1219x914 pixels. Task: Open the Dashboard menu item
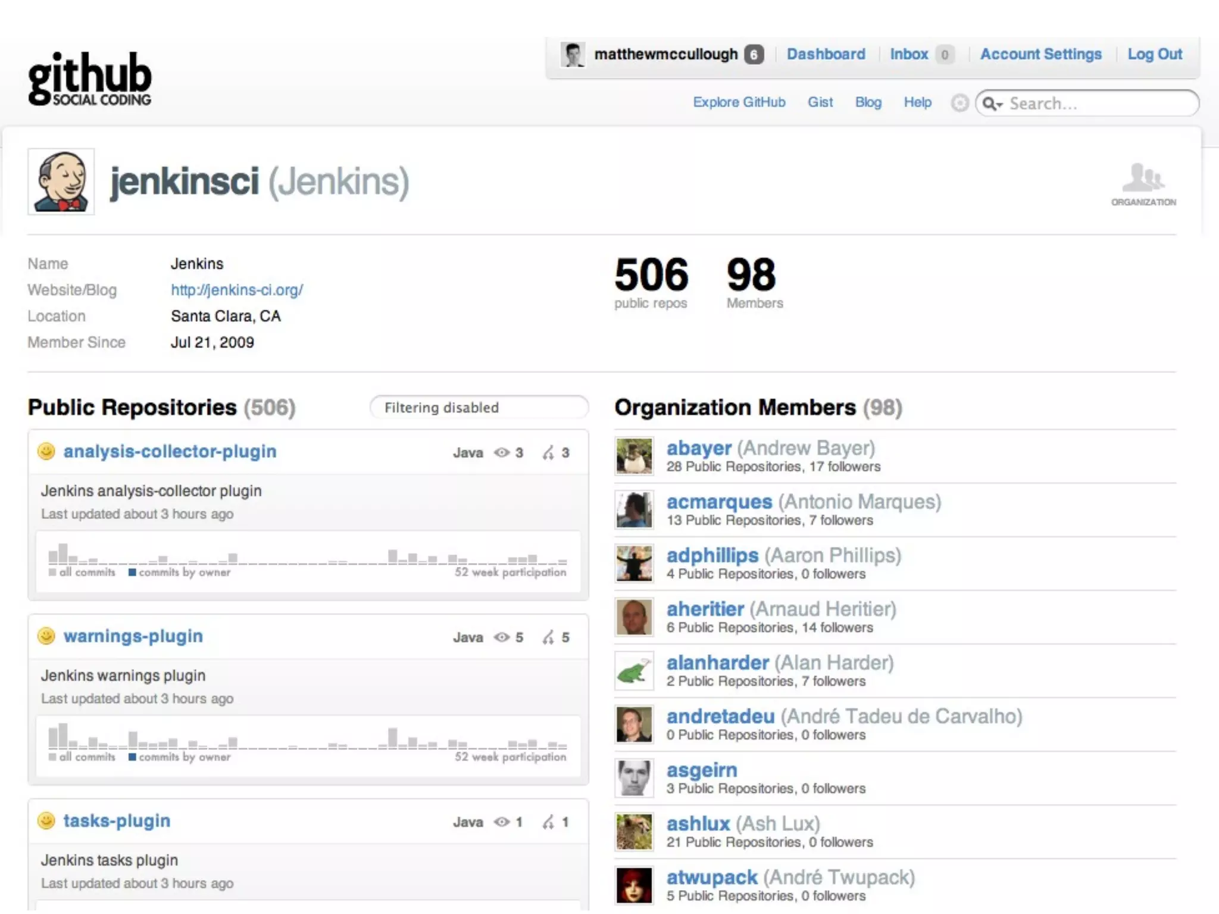(x=826, y=54)
